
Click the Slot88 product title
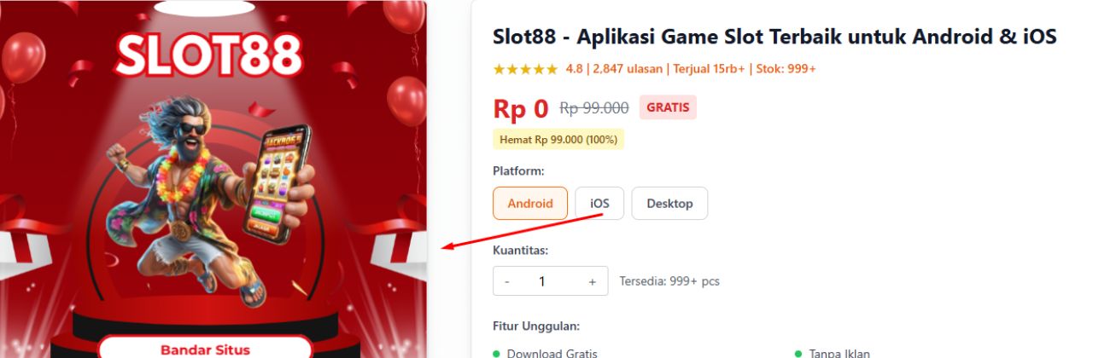point(774,37)
